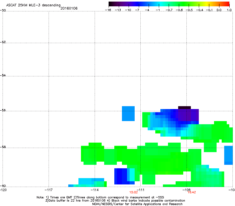Click the longitude label '-114'
235x206 pixels.
[95, 190]
